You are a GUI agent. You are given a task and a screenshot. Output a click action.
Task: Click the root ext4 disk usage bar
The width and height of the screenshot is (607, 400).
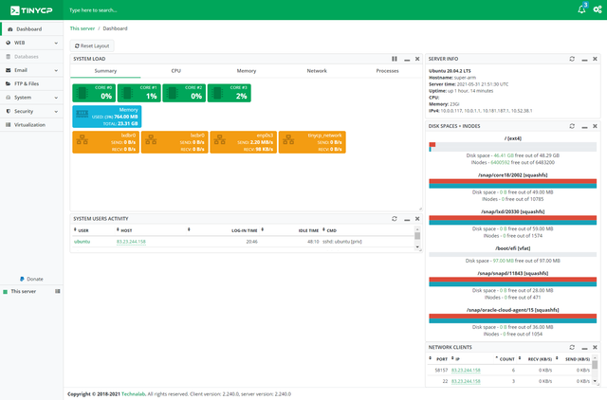[512, 147]
